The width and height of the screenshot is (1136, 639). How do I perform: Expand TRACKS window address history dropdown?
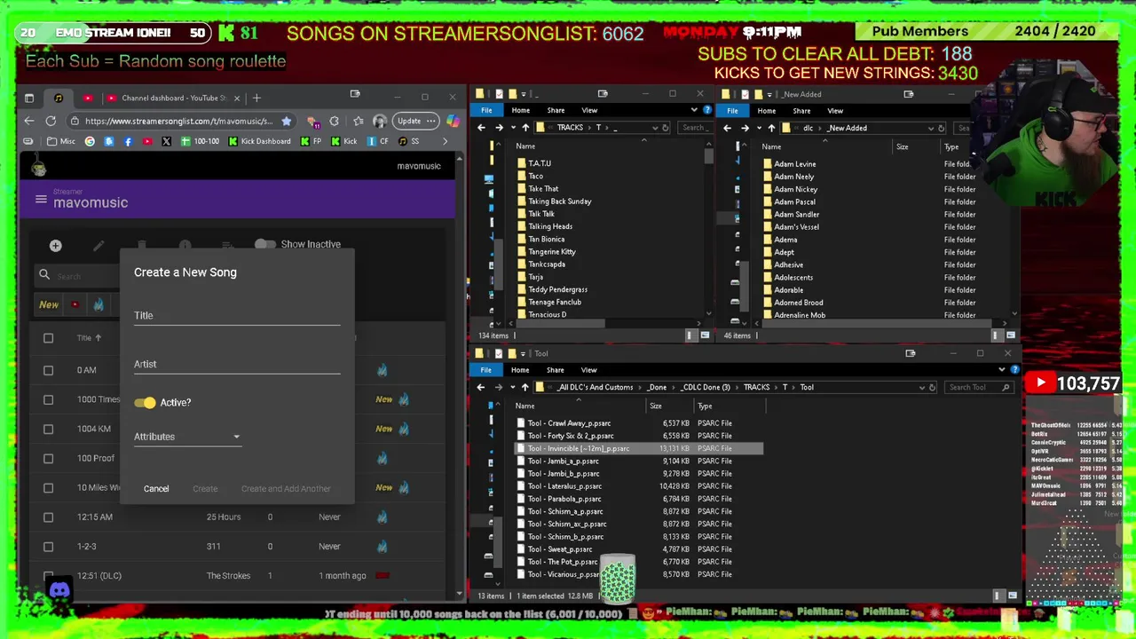(655, 128)
